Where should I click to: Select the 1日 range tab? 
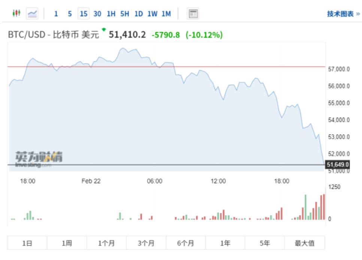click(x=27, y=242)
